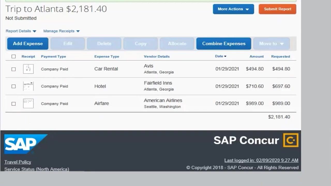Sort by Expense Type column header
The height and width of the screenshot is (186, 331).
(x=107, y=56)
